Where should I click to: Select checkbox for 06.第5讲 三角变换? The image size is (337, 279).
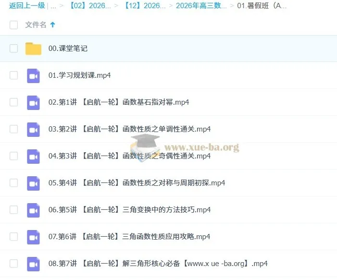point(14,210)
